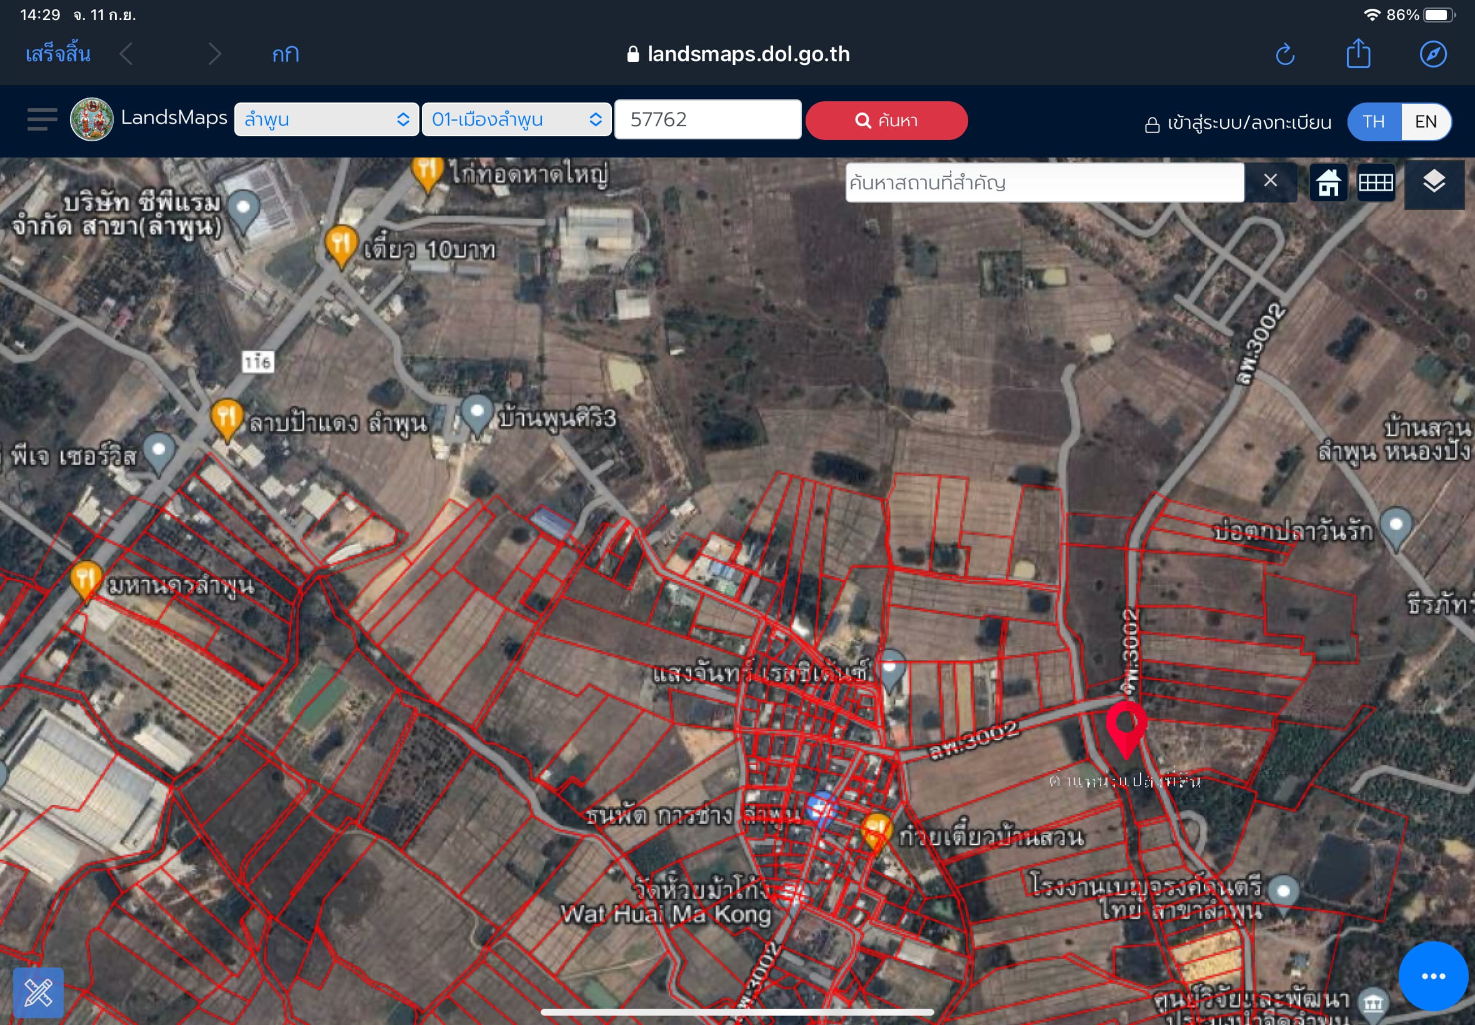This screenshot has width=1475, height=1025.
Task: Tap the reader text size กก button
Action: tap(286, 54)
